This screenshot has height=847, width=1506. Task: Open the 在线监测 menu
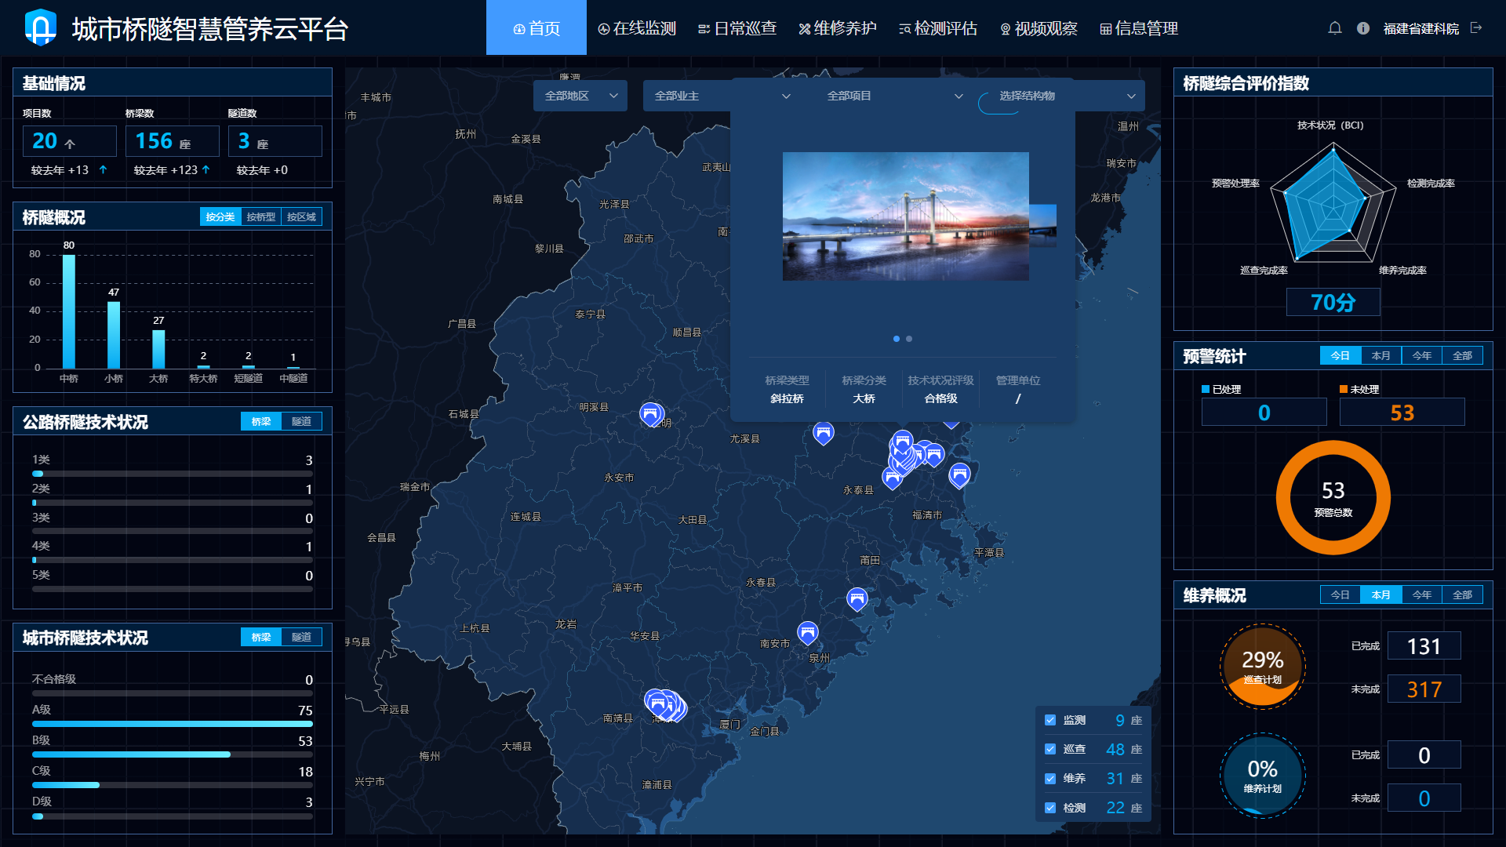tap(637, 28)
